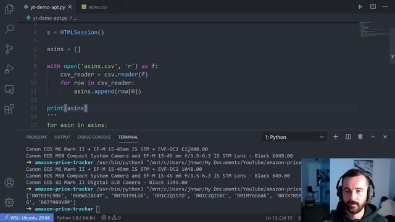Open the Extensions view
This screenshot has height=222, width=395.
tap(9, 109)
